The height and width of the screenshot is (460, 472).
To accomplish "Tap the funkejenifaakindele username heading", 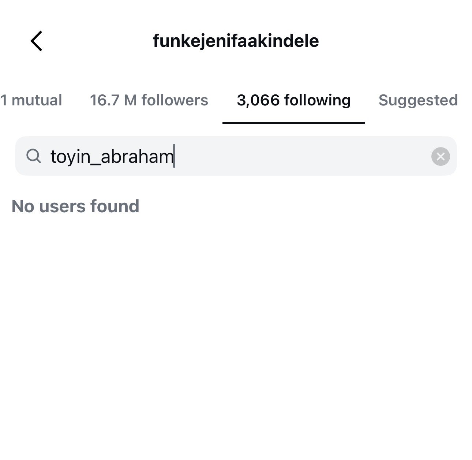I will pos(236,41).
